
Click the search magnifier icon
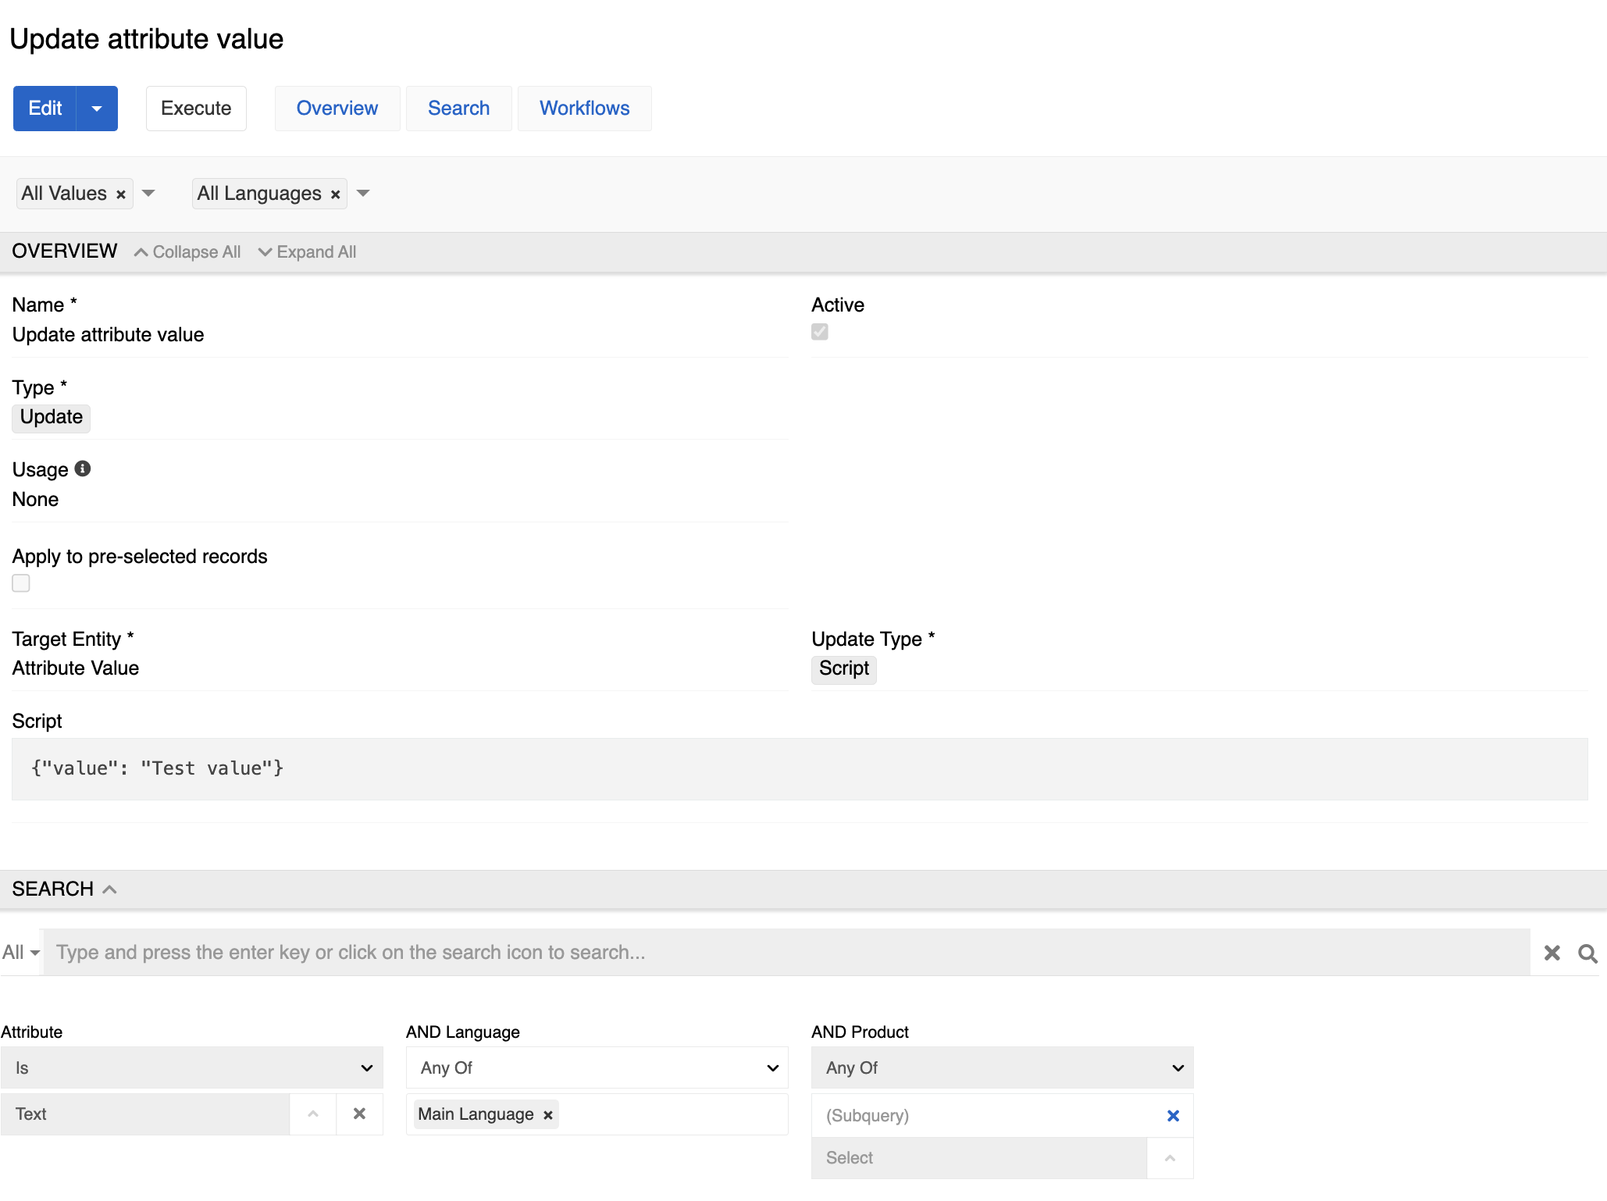click(x=1587, y=953)
